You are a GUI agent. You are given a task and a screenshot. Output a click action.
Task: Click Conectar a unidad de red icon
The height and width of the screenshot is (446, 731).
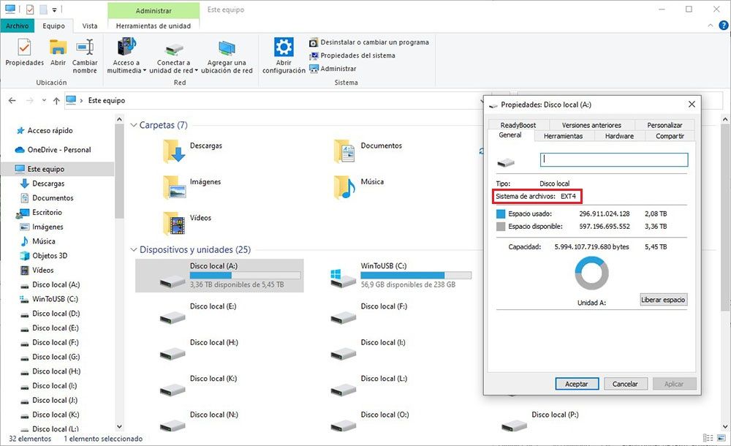tap(174, 48)
